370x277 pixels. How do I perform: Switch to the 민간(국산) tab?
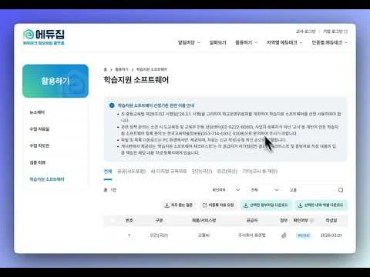pyautogui.click(x=202, y=172)
